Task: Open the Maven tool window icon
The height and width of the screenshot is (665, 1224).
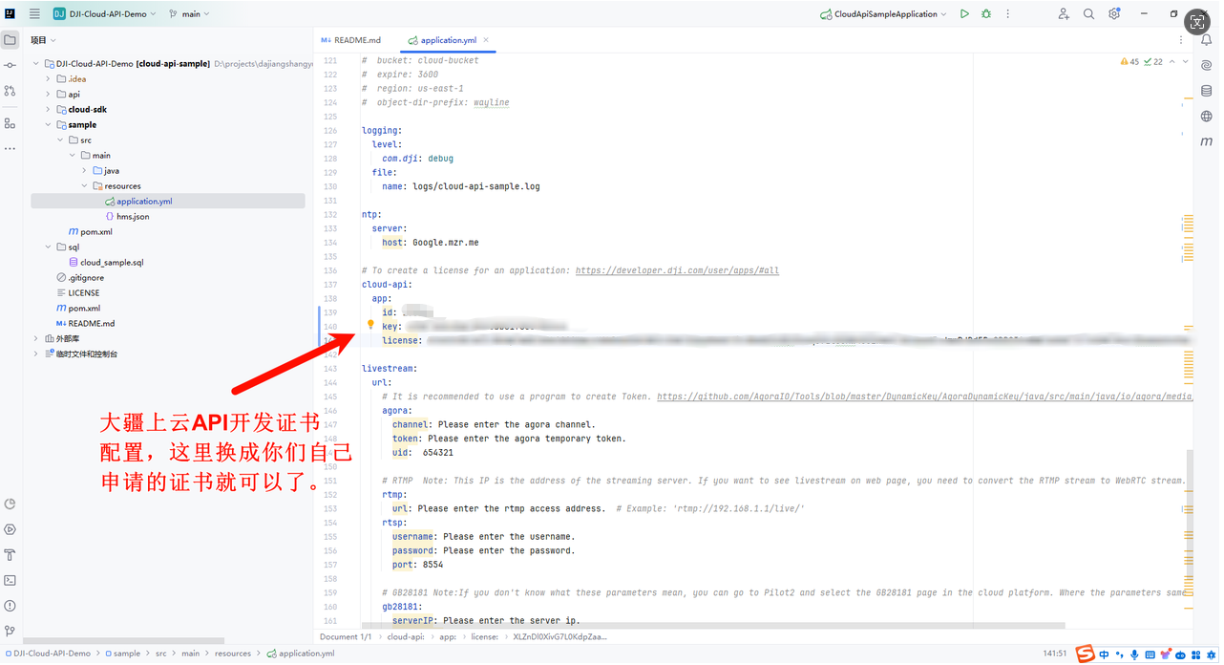Action: [1207, 141]
